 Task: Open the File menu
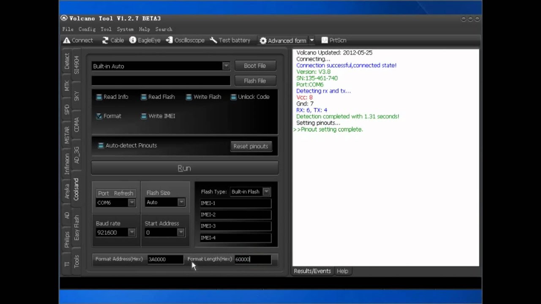click(68, 29)
